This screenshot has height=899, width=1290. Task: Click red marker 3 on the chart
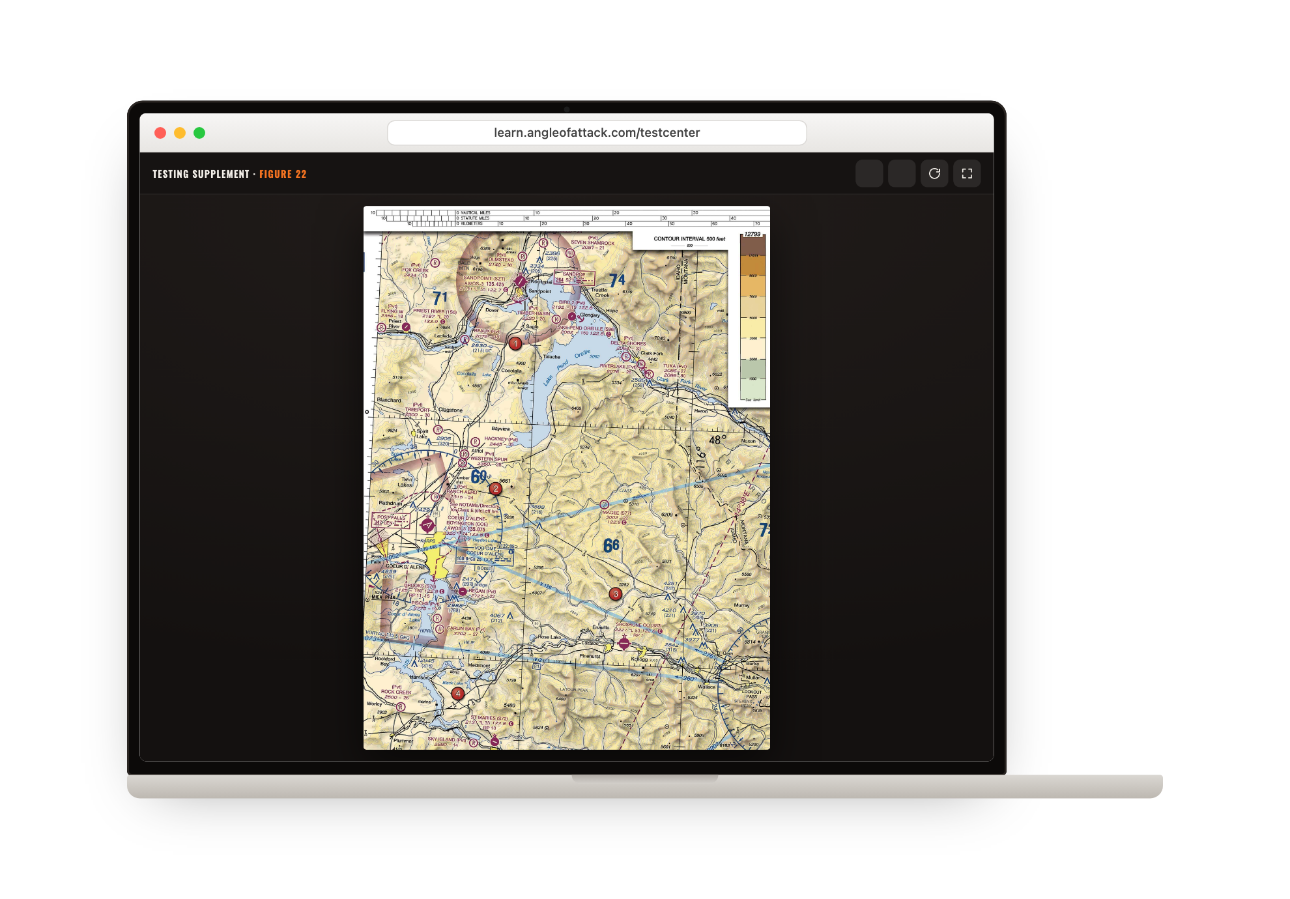(x=615, y=593)
